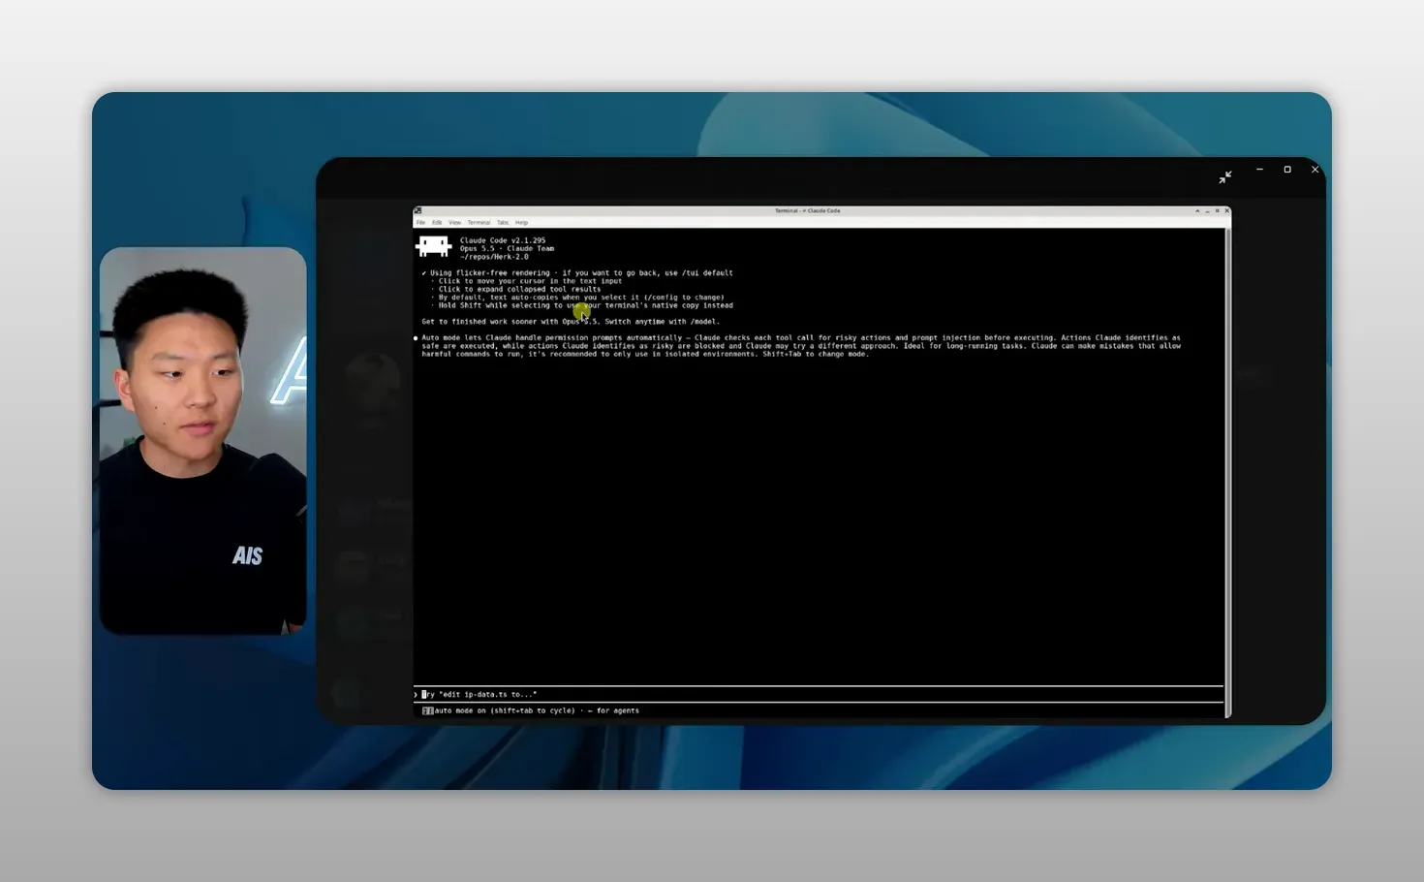Roll up the Terminal window with caret button
1424x882 pixels.
tap(1197, 210)
